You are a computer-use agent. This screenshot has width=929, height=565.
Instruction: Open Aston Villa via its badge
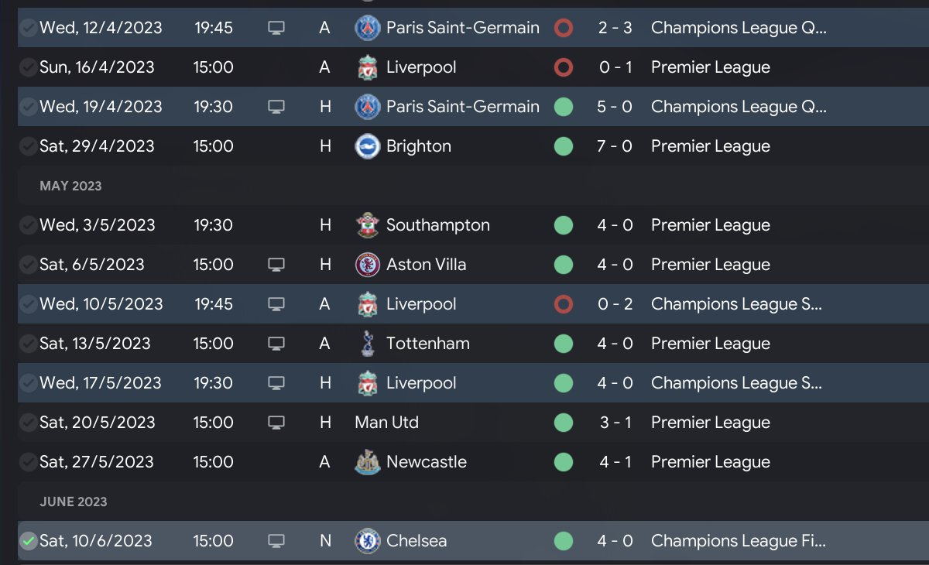367,265
